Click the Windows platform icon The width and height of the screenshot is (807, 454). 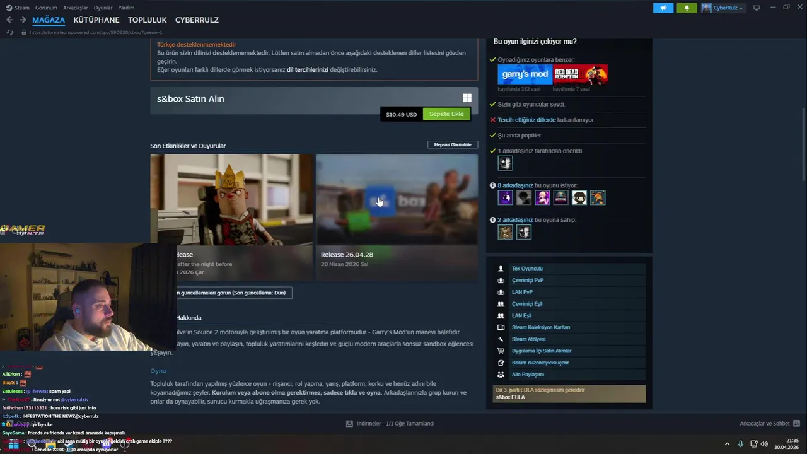coord(467,98)
